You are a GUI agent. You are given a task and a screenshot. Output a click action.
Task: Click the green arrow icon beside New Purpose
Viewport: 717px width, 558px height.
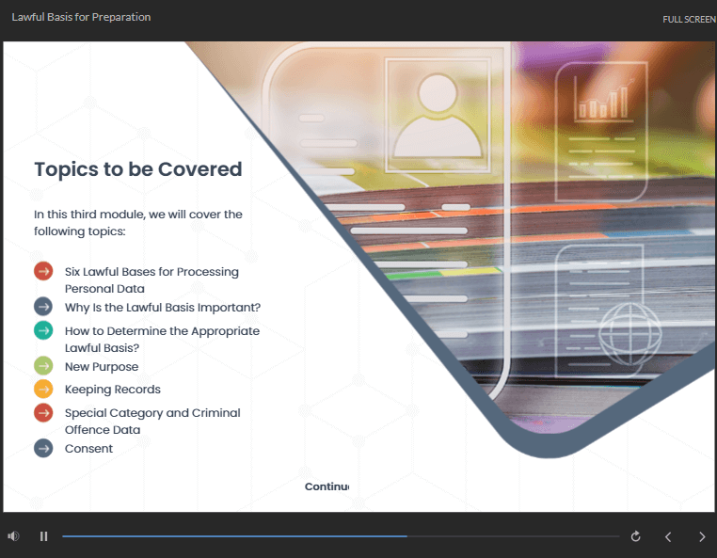(43, 366)
